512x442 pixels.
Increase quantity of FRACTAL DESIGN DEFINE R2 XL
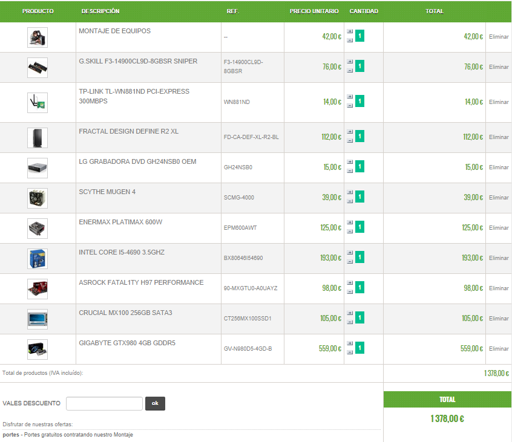coord(350,132)
